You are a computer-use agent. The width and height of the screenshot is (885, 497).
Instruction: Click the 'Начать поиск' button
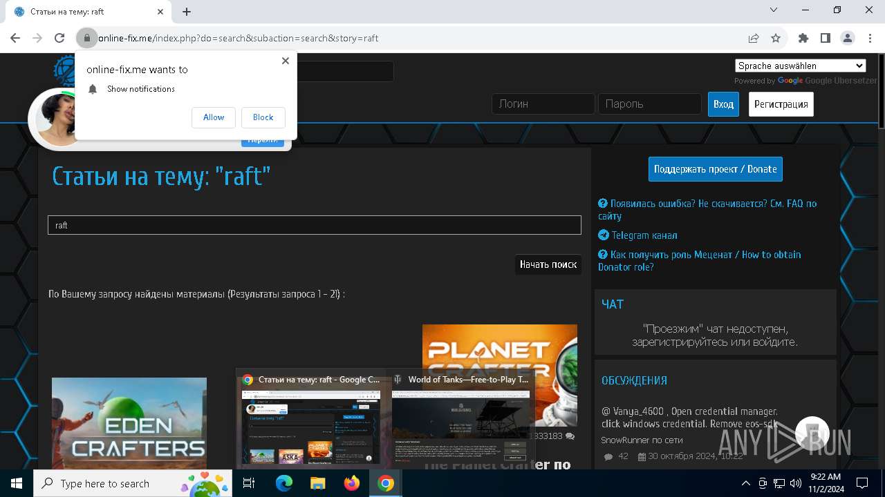tap(548, 264)
